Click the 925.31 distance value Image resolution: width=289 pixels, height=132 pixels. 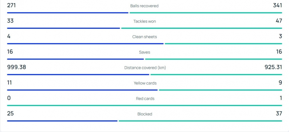(273, 67)
